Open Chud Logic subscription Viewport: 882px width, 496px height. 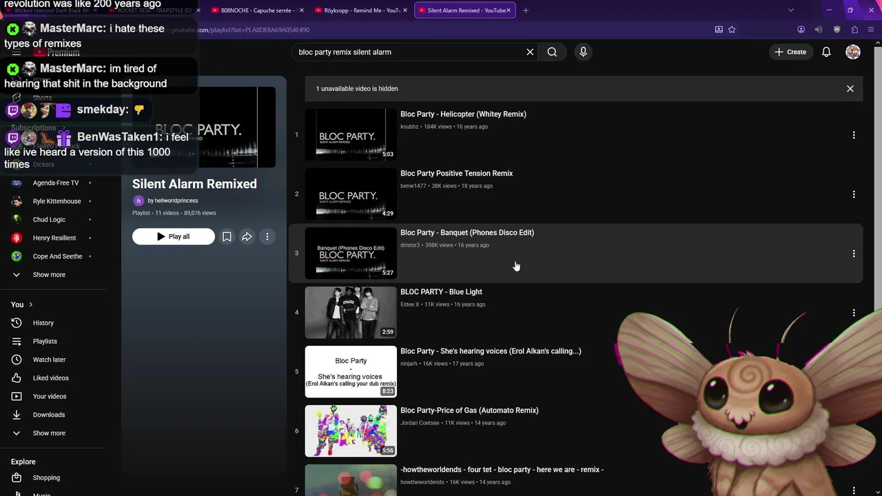(49, 220)
